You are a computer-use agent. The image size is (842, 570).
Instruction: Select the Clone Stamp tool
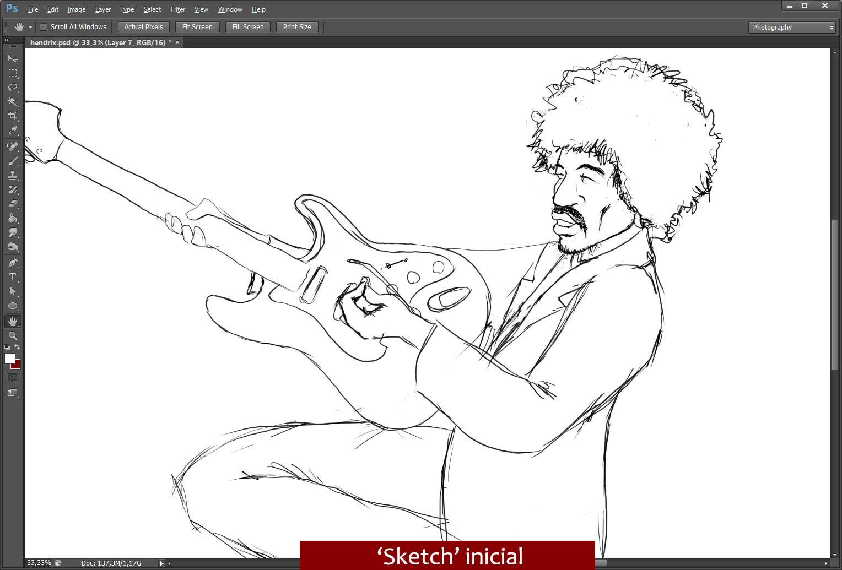13,175
